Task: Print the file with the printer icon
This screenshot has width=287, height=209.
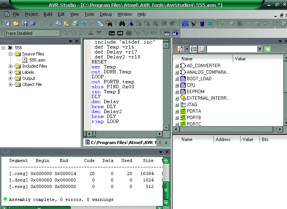Action: [75, 23]
